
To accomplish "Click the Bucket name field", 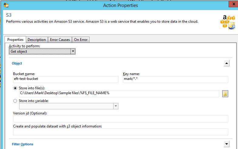I will (65, 79).
